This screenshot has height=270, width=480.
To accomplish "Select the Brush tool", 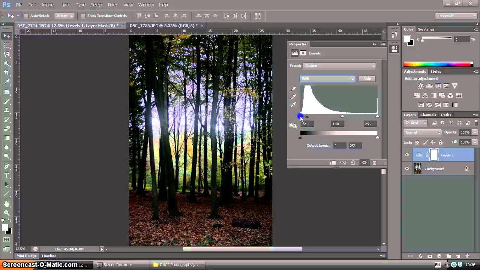I will (x=7, y=102).
